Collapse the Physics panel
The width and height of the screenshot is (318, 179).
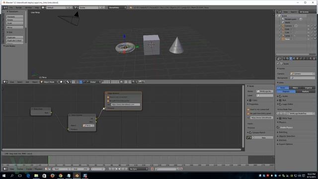tap(282, 122)
